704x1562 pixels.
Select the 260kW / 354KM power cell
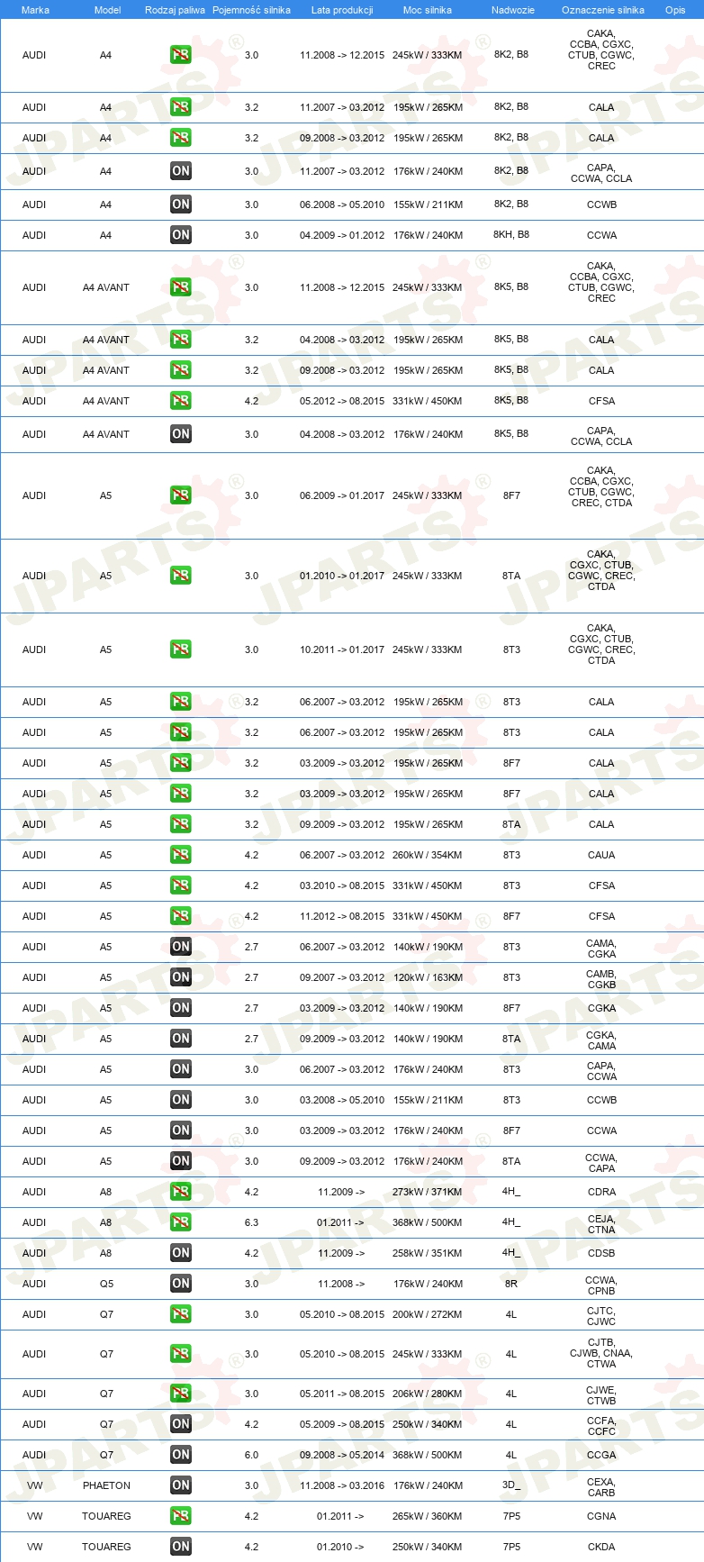click(428, 855)
